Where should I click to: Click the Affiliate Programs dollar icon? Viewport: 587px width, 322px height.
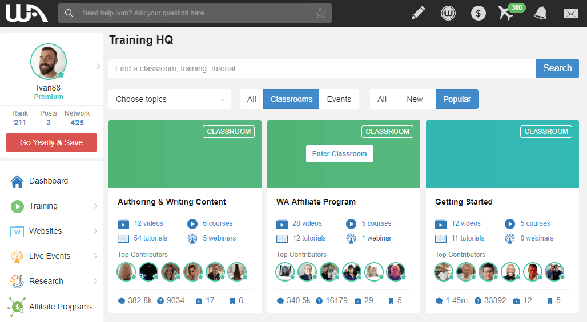tap(17, 307)
